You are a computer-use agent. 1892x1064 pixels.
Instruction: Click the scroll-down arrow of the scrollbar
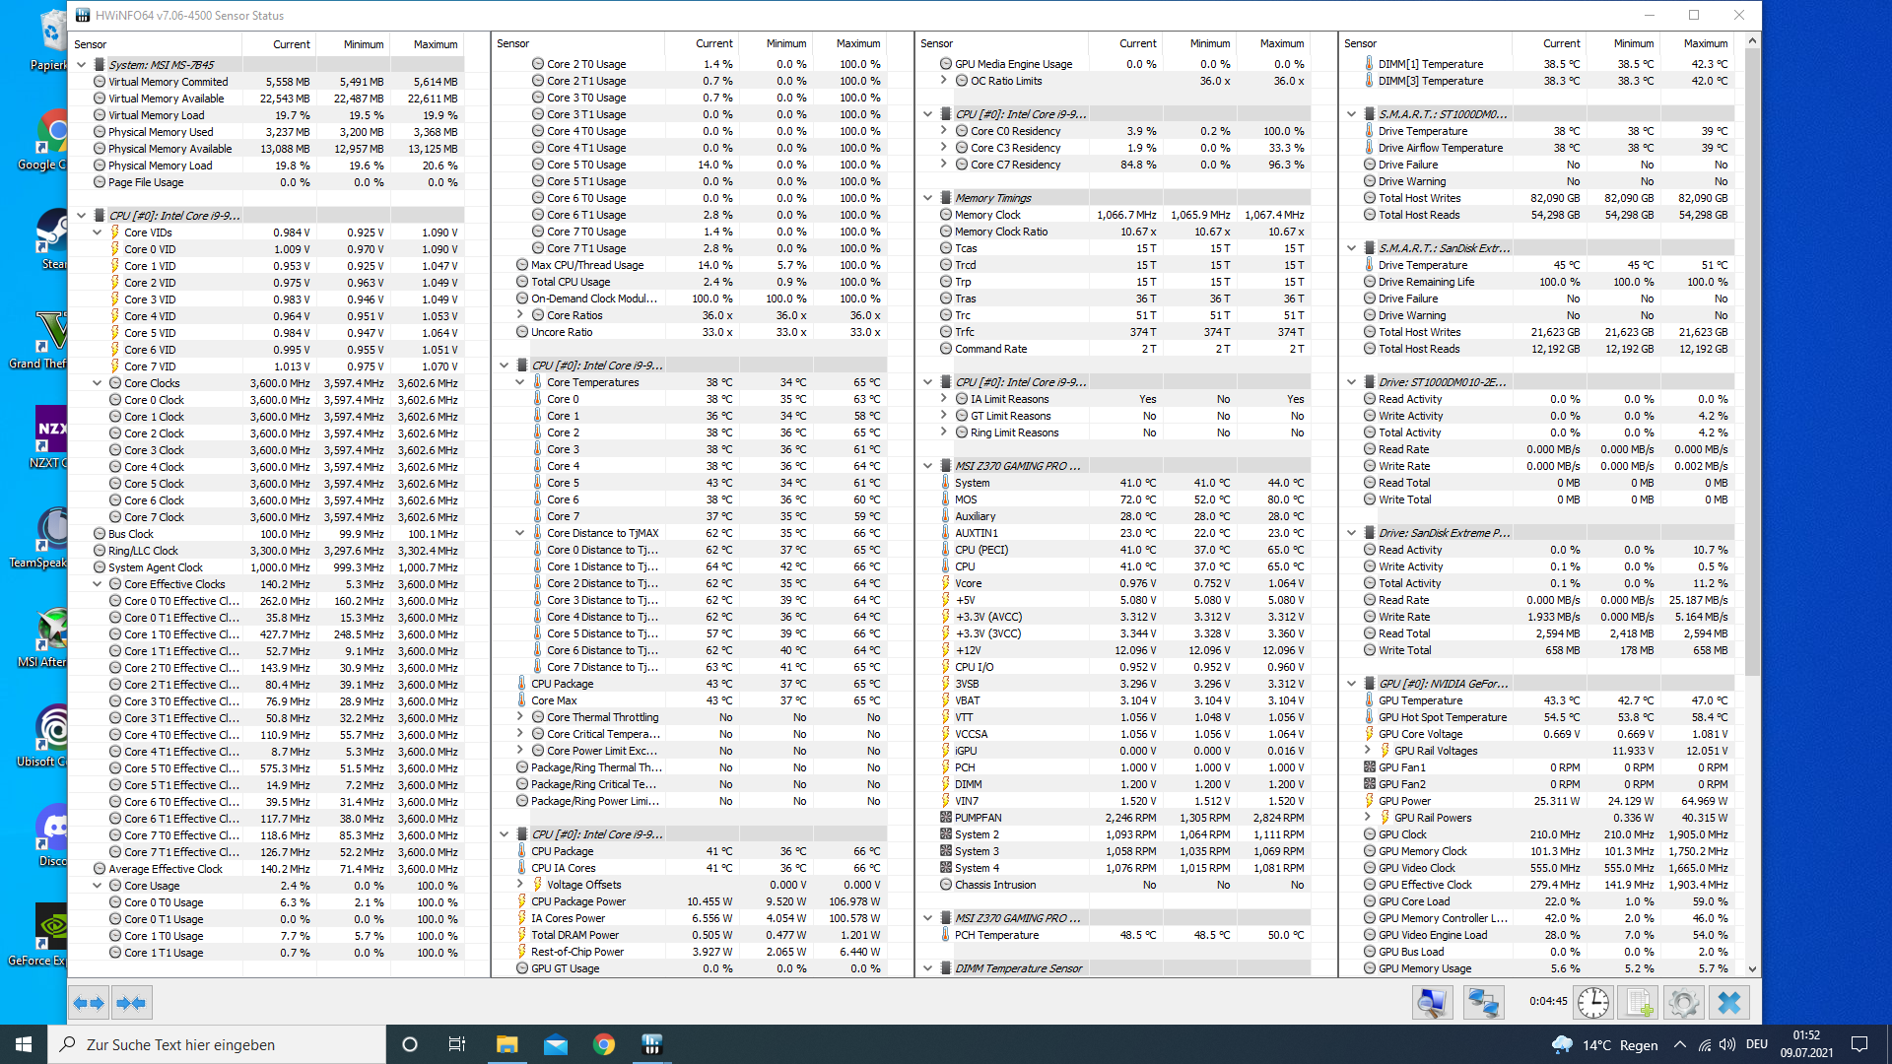point(1752,969)
